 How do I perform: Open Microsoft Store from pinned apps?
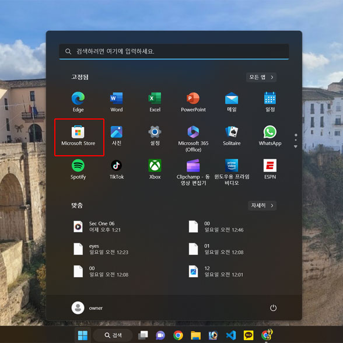[x=78, y=135]
